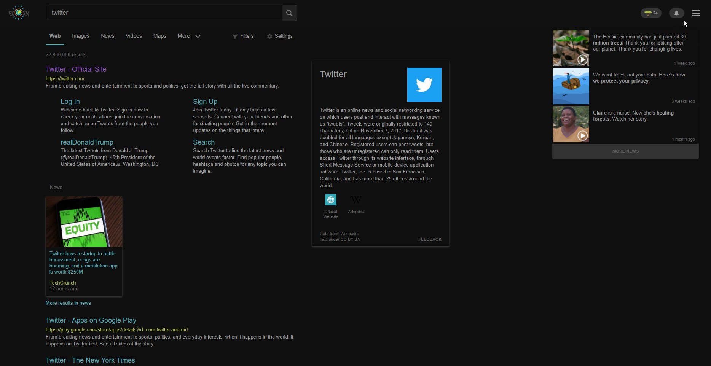This screenshot has width=711, height=366.
Task: Click the Filters funnel icon
Action: (235, 36)
